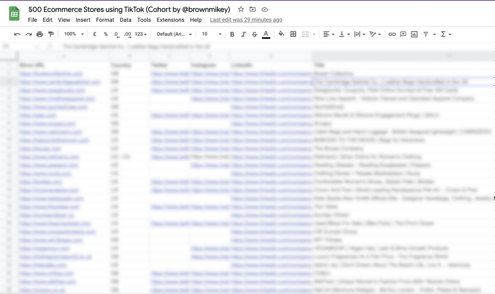
Task: Insert a chart
Action: coord(414,34)
